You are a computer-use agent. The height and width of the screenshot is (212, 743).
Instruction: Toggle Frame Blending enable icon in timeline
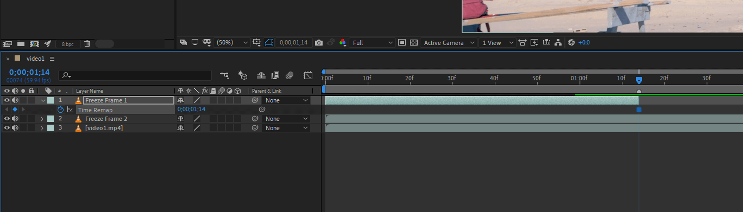point(275,75)
